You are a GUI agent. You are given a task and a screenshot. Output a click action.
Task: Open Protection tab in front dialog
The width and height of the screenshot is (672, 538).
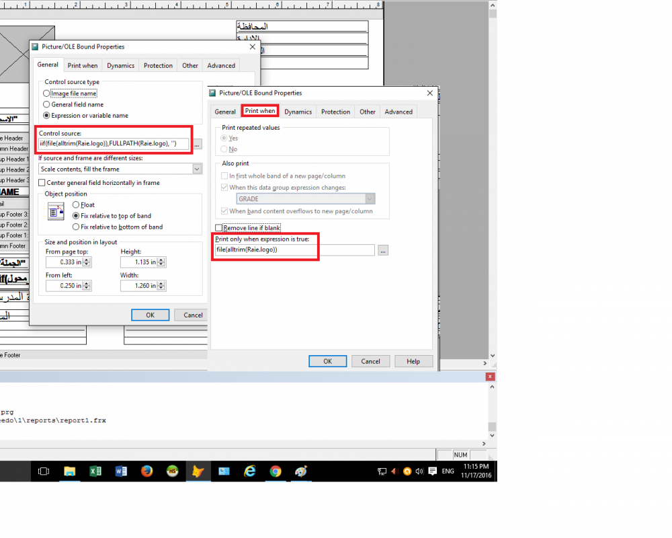[335, 112]
